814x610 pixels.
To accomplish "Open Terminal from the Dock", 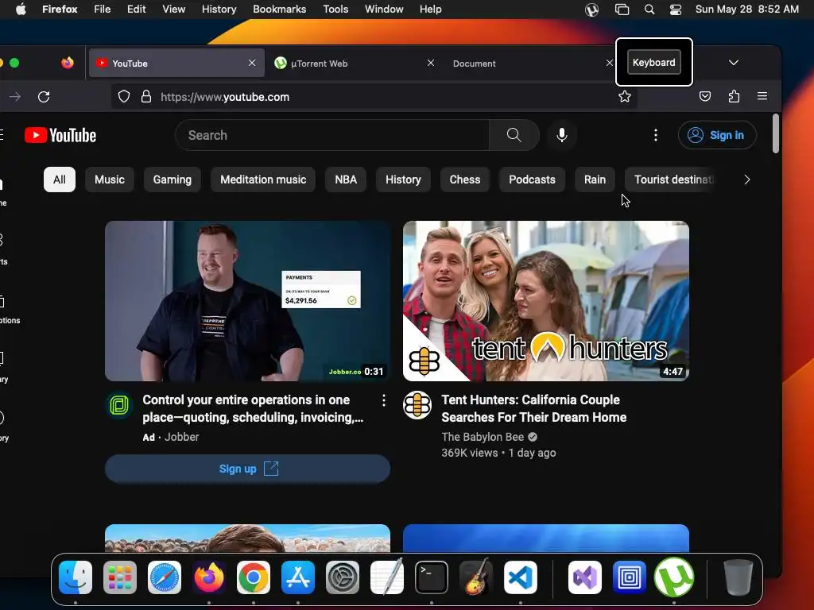I will pyautogui.click(x=432, y=577).
